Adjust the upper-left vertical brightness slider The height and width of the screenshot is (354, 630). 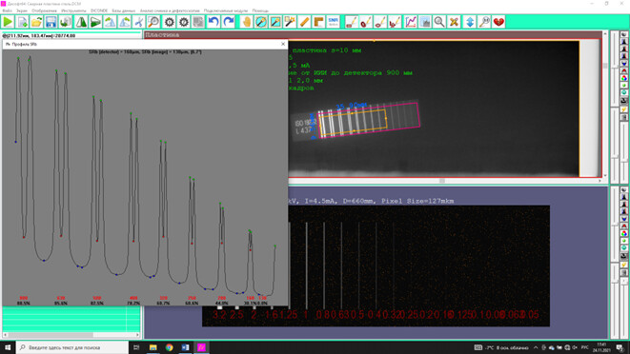pyautogui.click(x=615, y=69)
